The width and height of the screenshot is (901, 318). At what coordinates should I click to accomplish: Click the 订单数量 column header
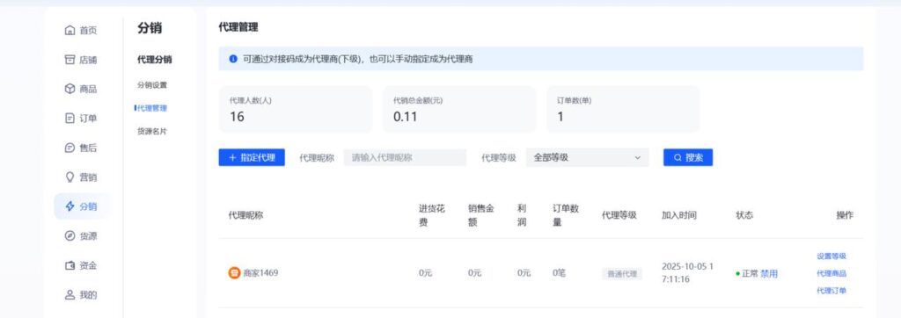pos(566,216)
